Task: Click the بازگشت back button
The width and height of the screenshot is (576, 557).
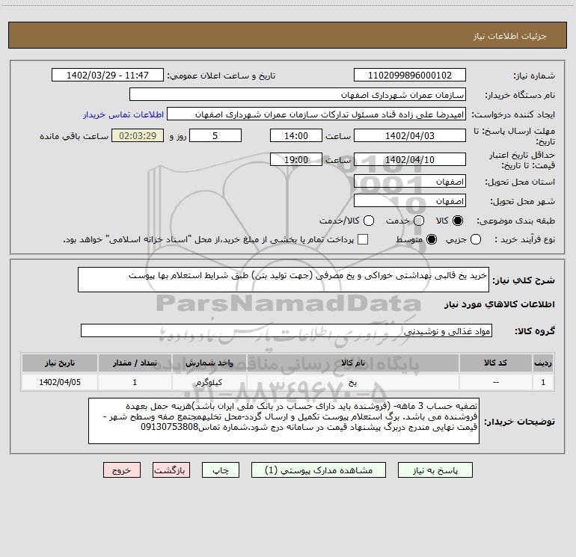Action: click(x=171, y=470)
